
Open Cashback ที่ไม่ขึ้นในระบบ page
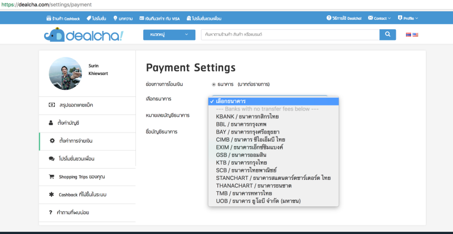pos(87,195)
